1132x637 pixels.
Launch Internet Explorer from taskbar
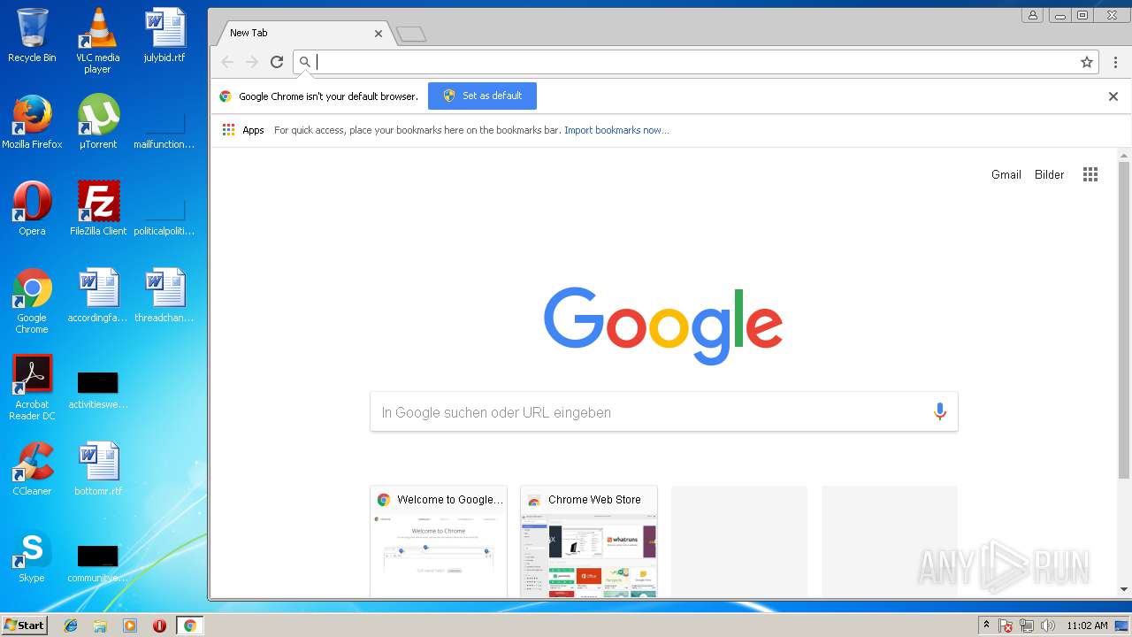click(71, 625)
